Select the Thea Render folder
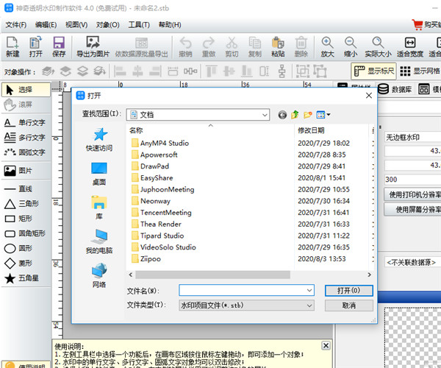 pos(157,224)
